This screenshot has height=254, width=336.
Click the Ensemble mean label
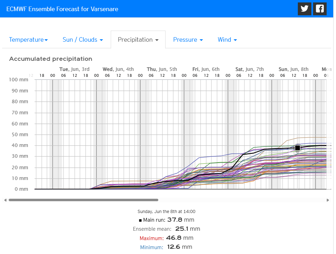(152, 229)
